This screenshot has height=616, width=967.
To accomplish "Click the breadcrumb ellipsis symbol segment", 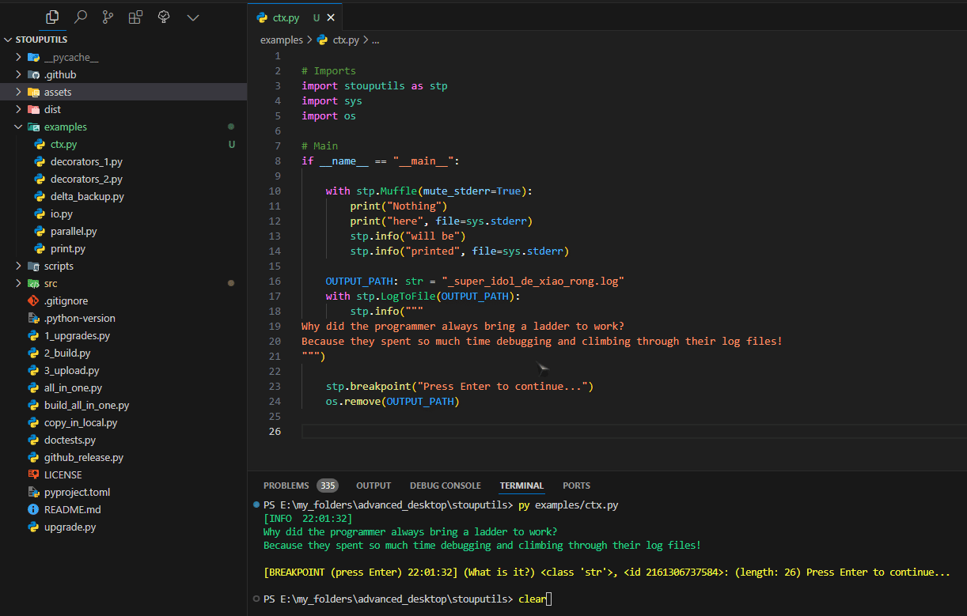I will 375,40.
